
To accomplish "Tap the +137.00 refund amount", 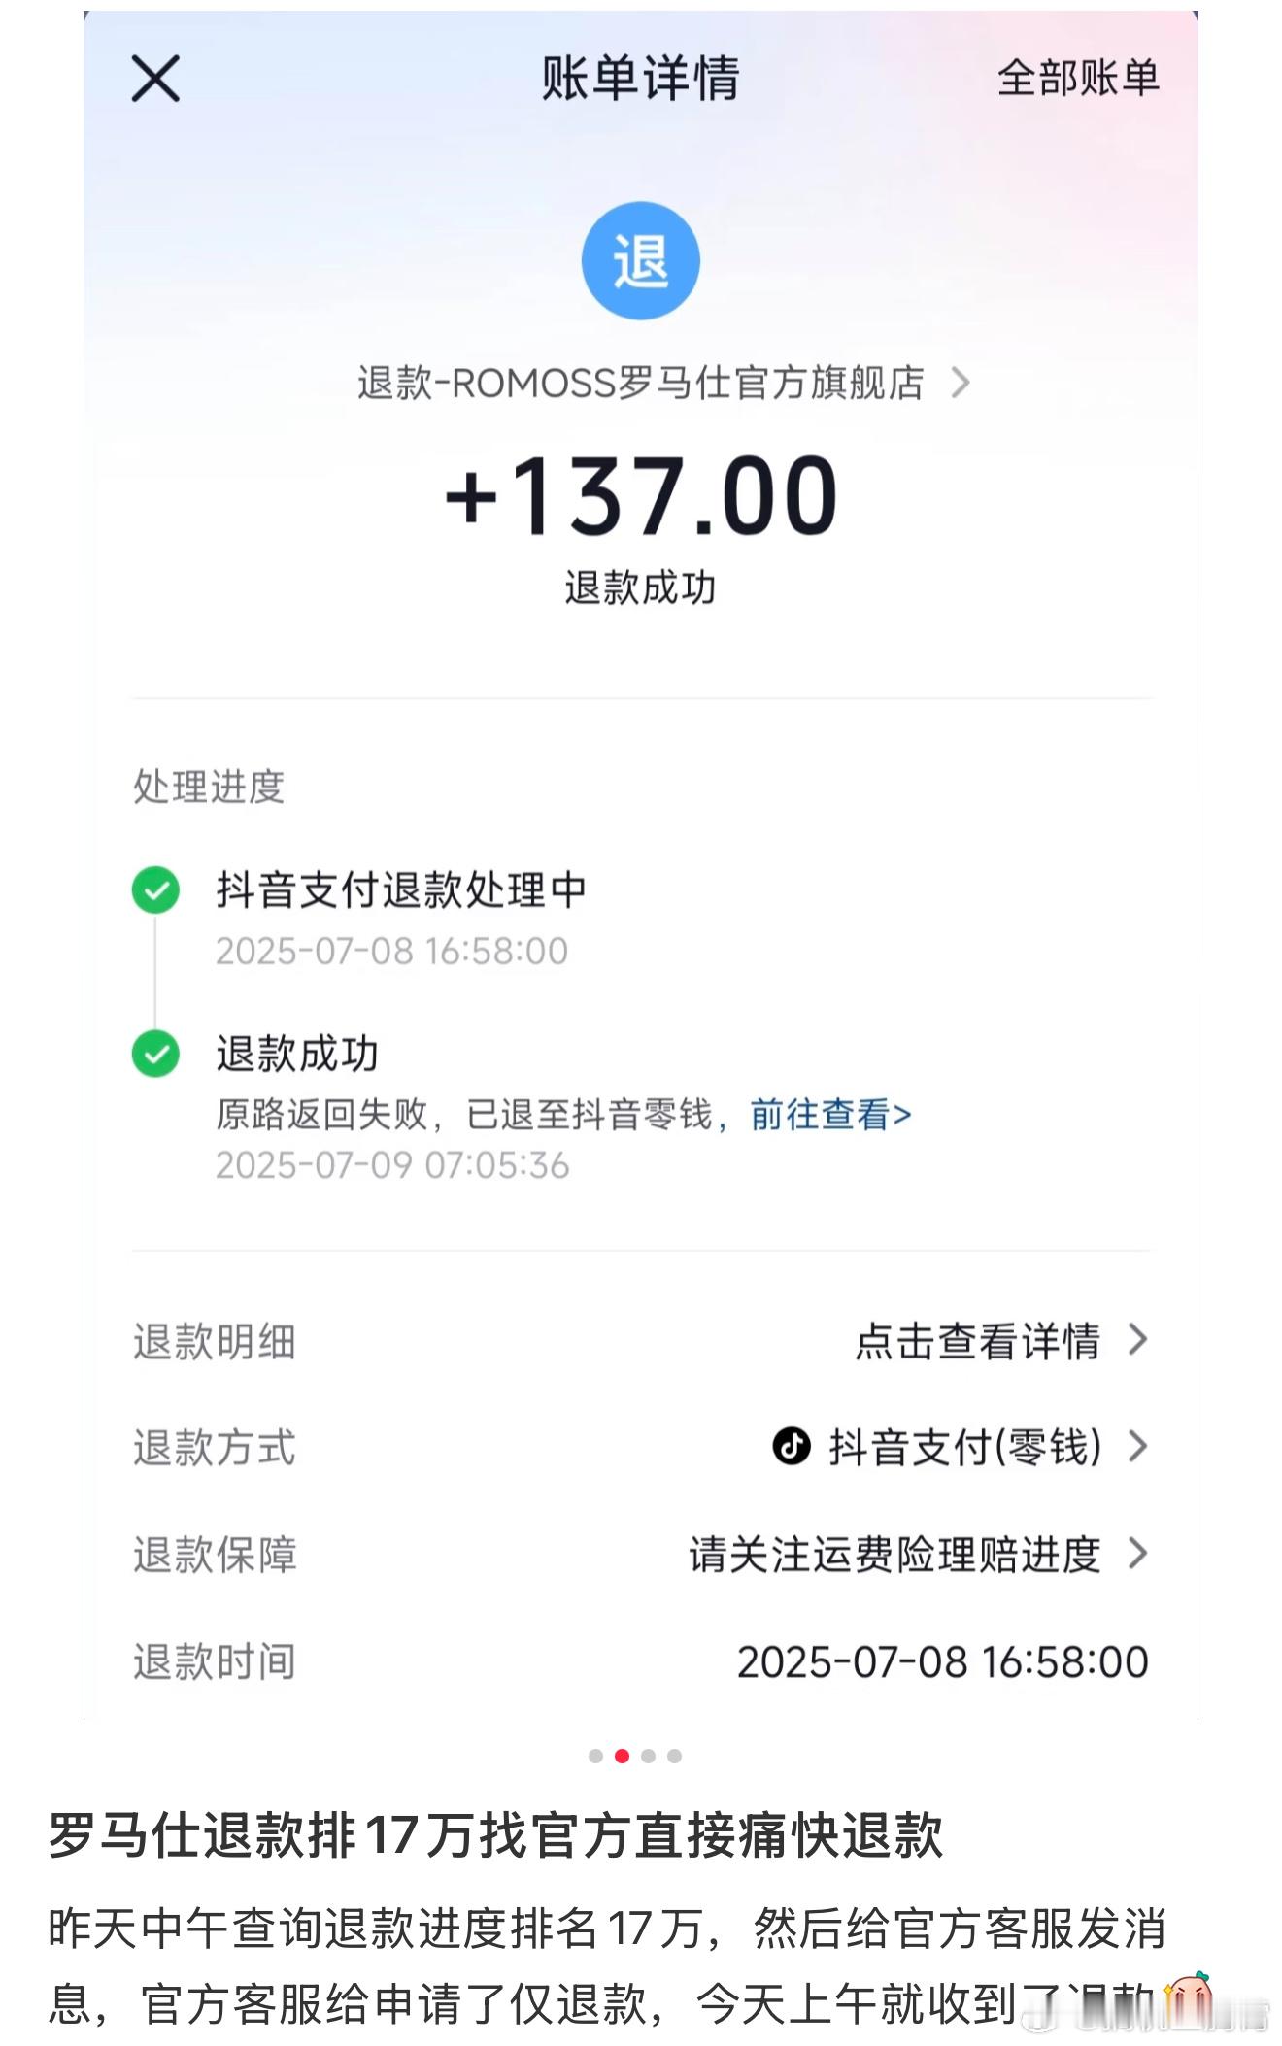I will 641,496.
